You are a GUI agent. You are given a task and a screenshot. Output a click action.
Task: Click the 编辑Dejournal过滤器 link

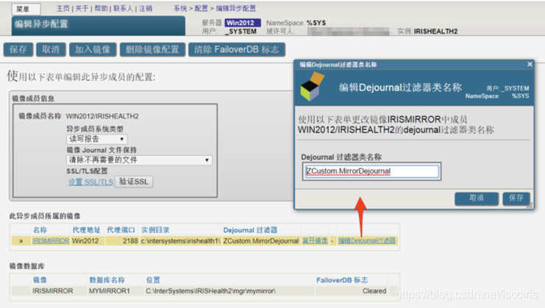click(x=367, y=240)
